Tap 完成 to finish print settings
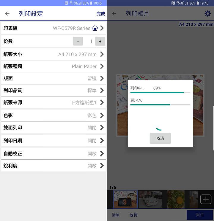This screenshot has height=221, width=214. (101, 14)
